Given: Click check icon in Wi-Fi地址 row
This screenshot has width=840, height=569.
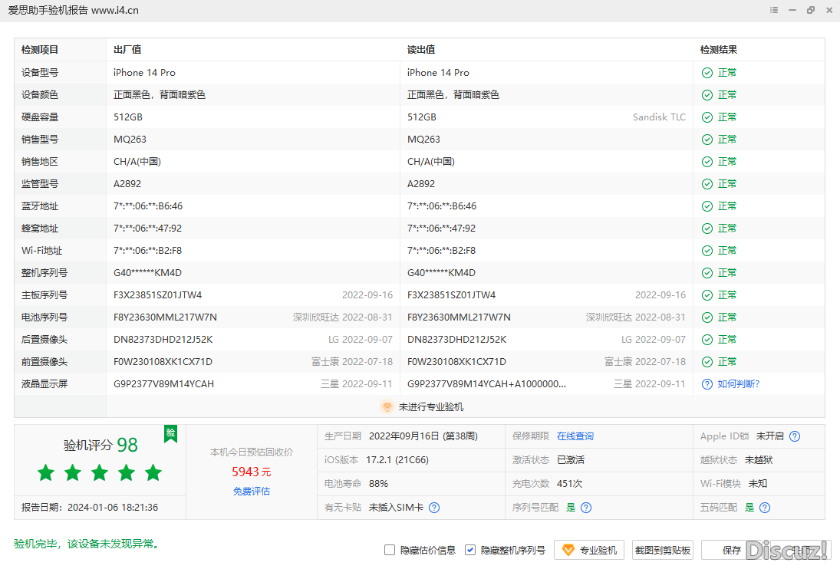Looking at the screenshot, I should click(707, 251).
